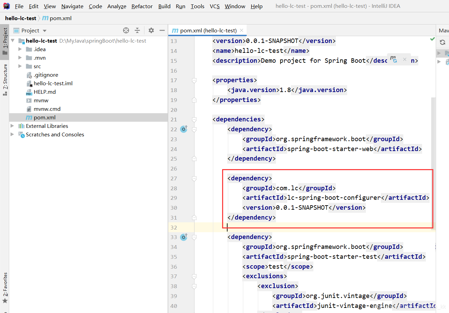Viewport: 449px width, 313px height.
Task: Open the Window menu
Action: point(235,6)
